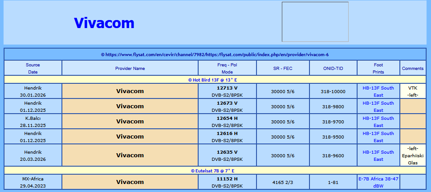Click Vivacom provider in 12654 H row
The height and width of the screenshot is (192, 431).
[130, 121]
